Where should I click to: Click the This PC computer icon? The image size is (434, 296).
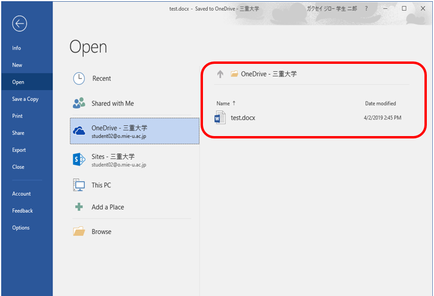tap(79, 185)
